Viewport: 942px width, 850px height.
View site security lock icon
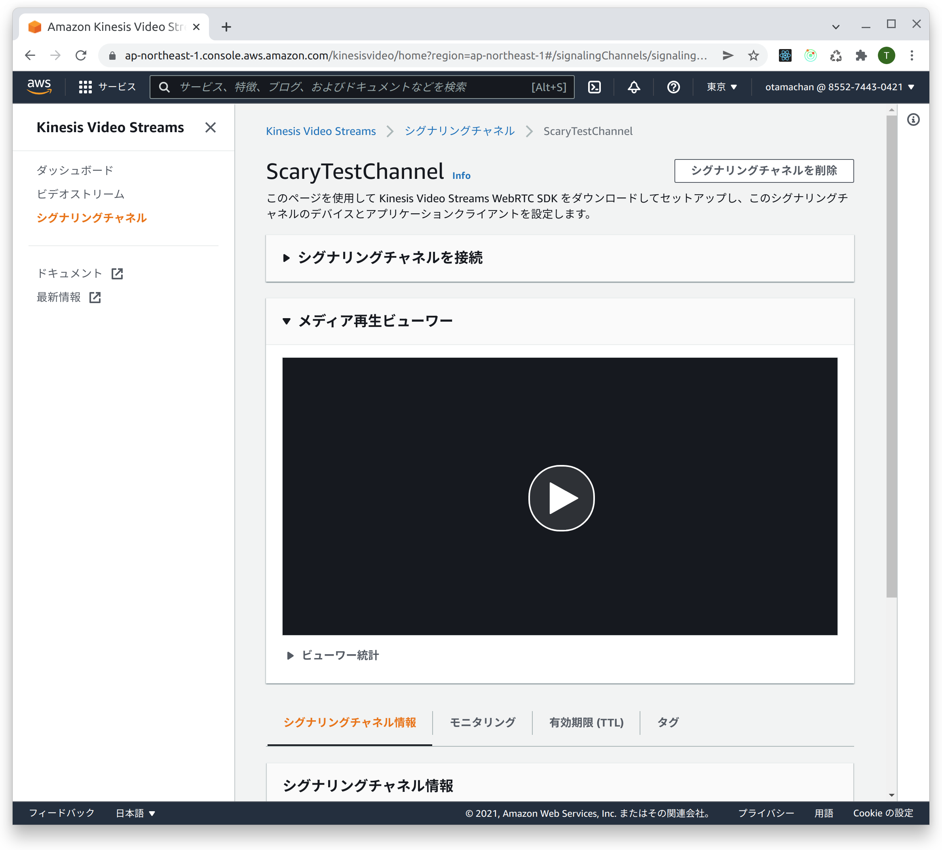tap(112, 55)
